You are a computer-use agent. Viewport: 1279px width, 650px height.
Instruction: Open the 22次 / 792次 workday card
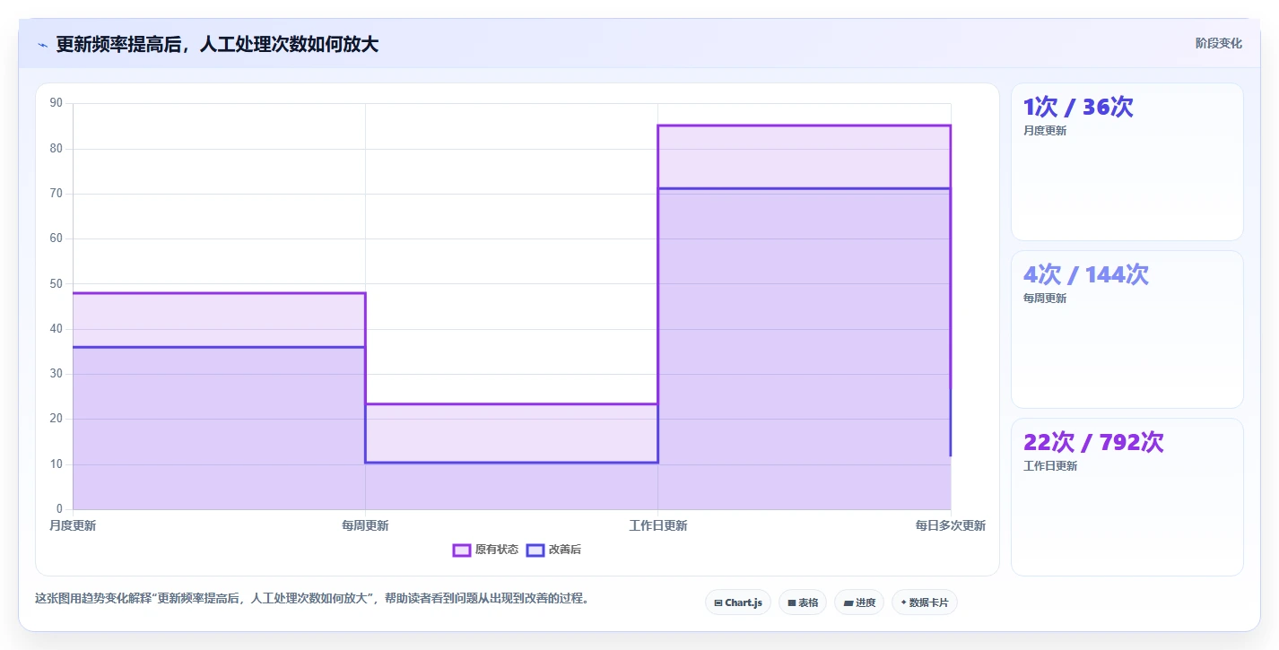point(1127,498)
